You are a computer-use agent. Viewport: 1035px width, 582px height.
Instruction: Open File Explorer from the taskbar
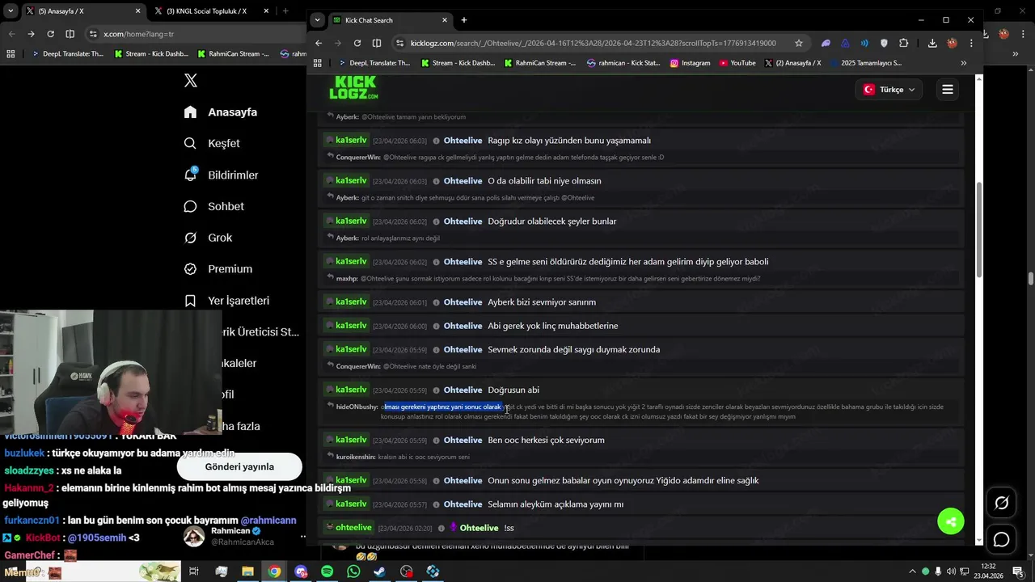pyautogui.click(x=247, y=571)
